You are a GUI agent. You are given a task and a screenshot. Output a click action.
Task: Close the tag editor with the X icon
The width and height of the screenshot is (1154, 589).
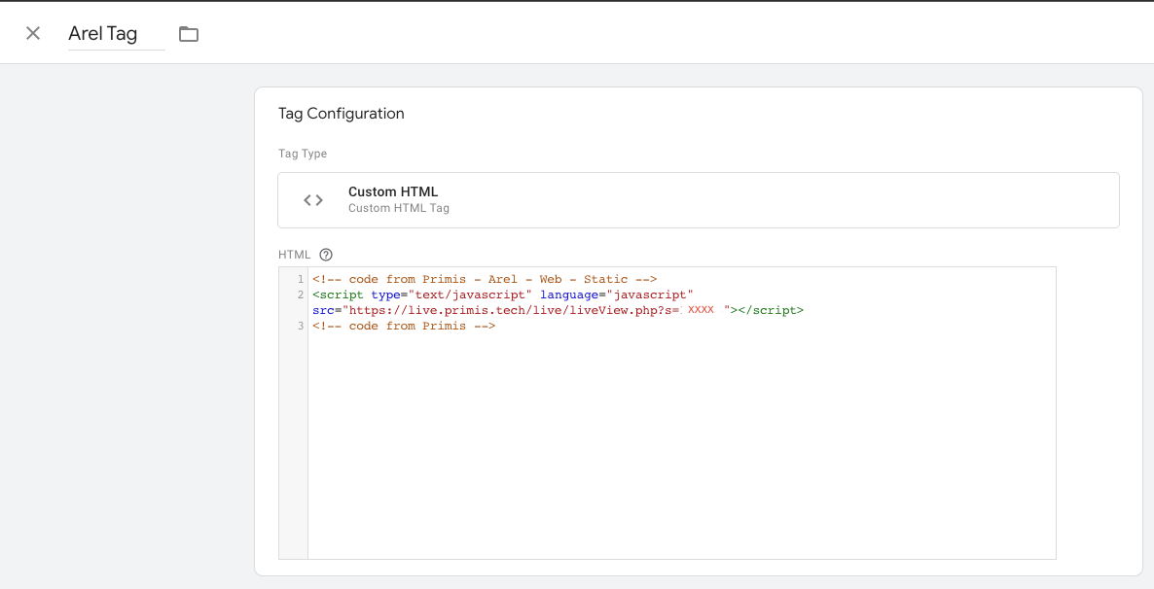point(32,33)
